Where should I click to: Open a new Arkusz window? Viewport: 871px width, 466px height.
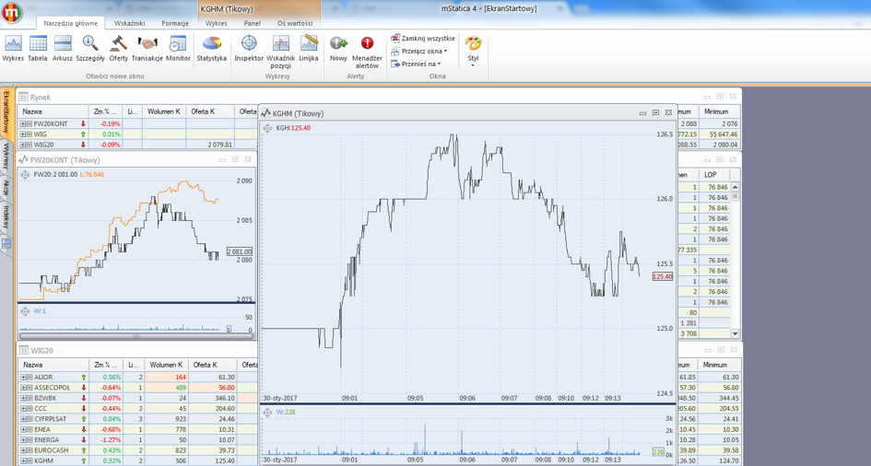63,48
